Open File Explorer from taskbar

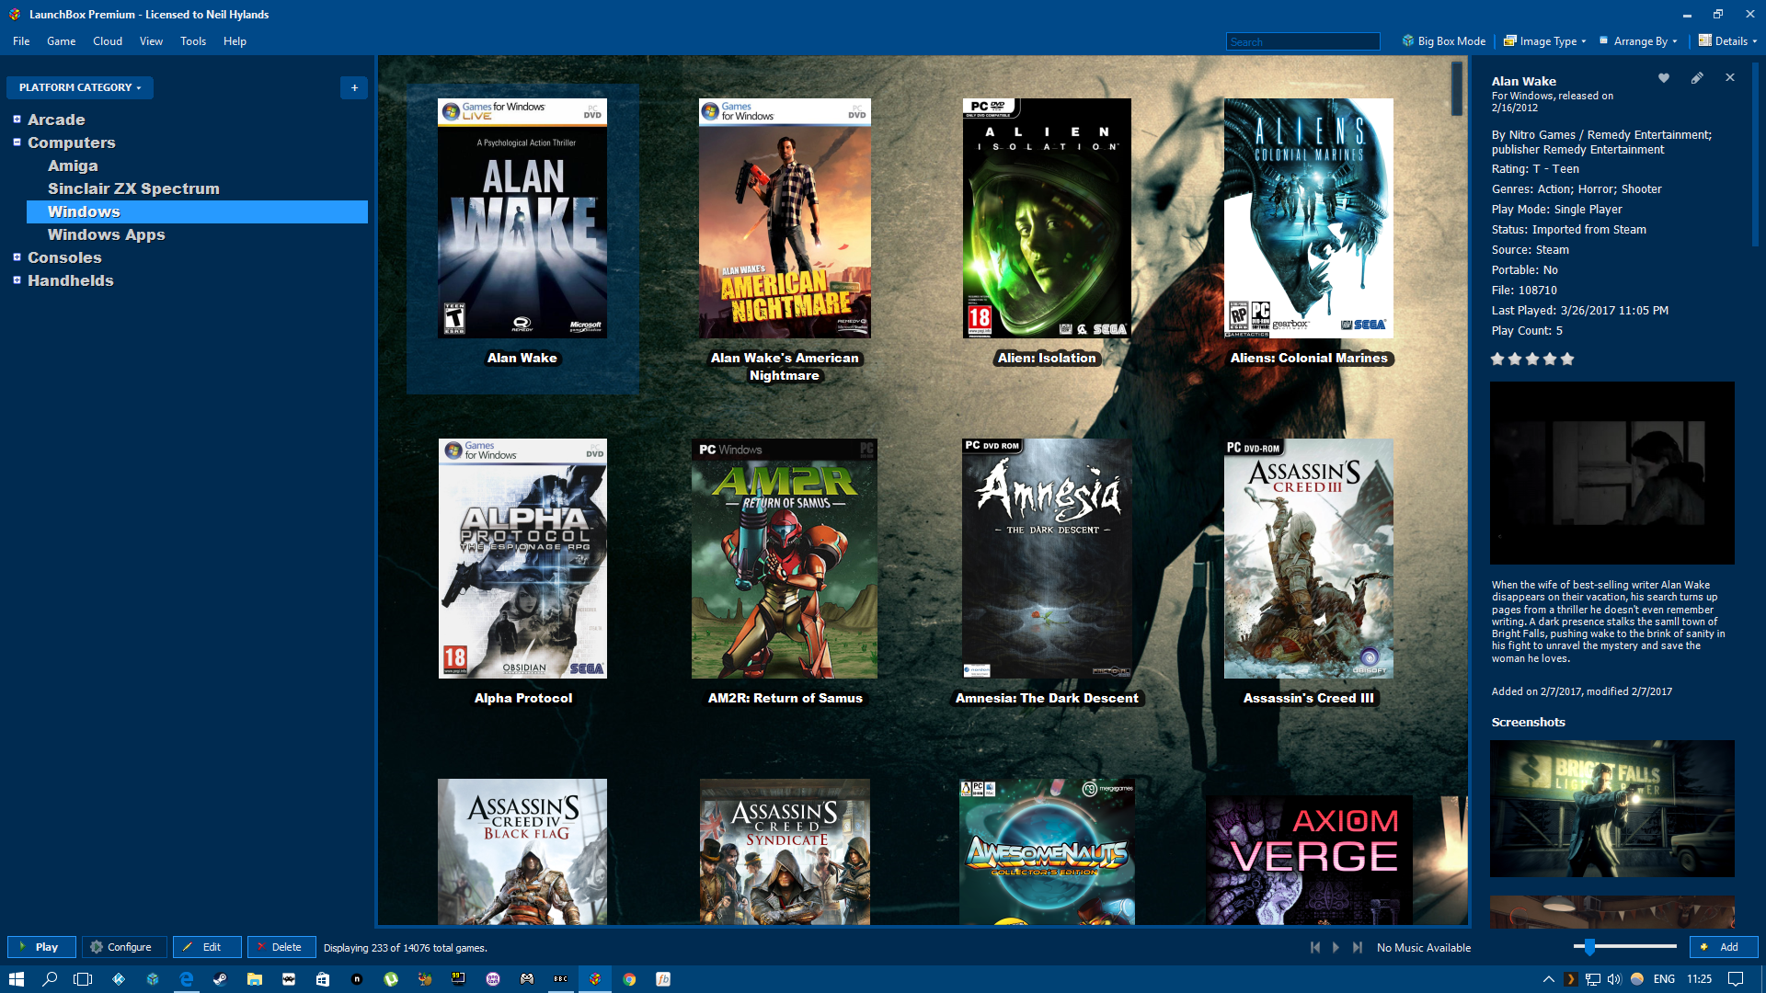click(254, 979)
